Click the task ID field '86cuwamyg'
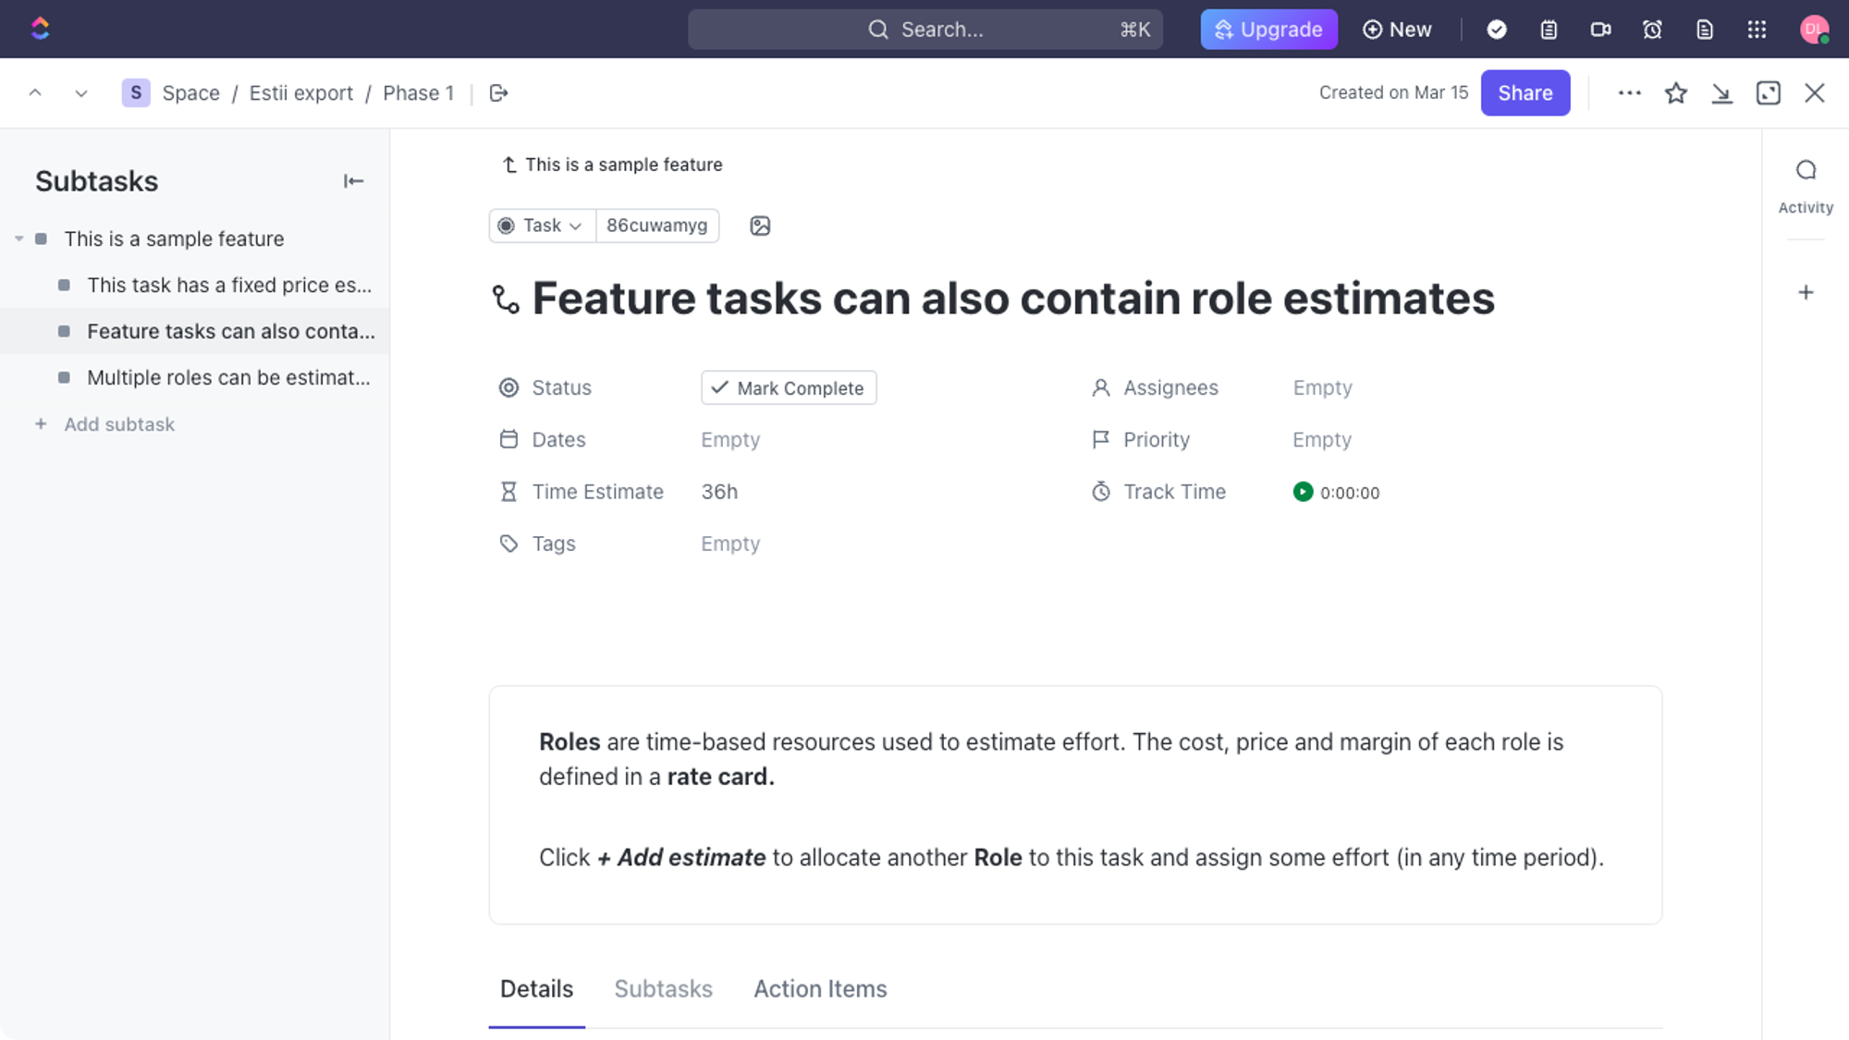1849x1040 pixels. pos(656,225)
